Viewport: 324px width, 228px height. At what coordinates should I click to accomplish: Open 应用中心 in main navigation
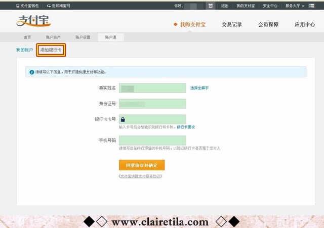click(304, 24)
